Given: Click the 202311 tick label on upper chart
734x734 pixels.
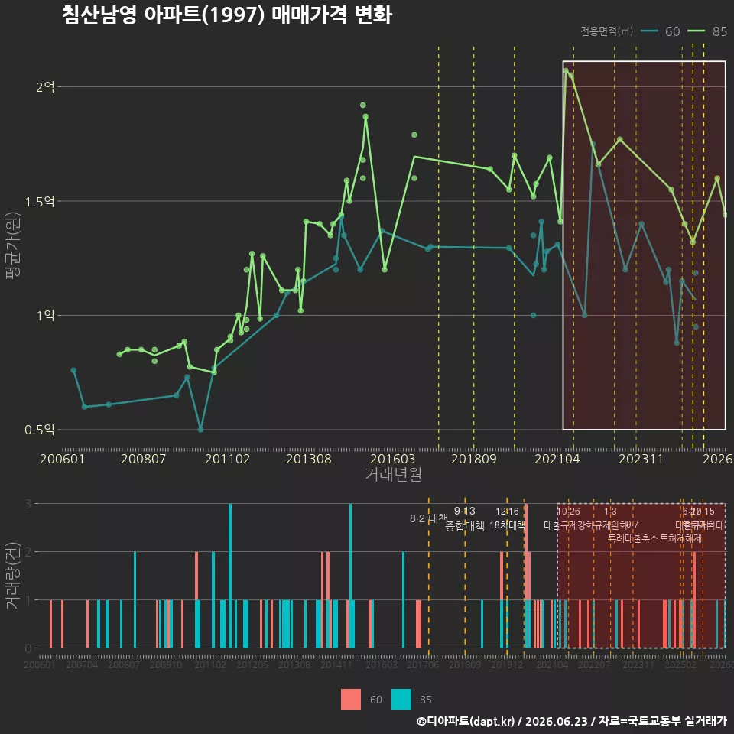Looking at the screenshot, I should 641,459.
